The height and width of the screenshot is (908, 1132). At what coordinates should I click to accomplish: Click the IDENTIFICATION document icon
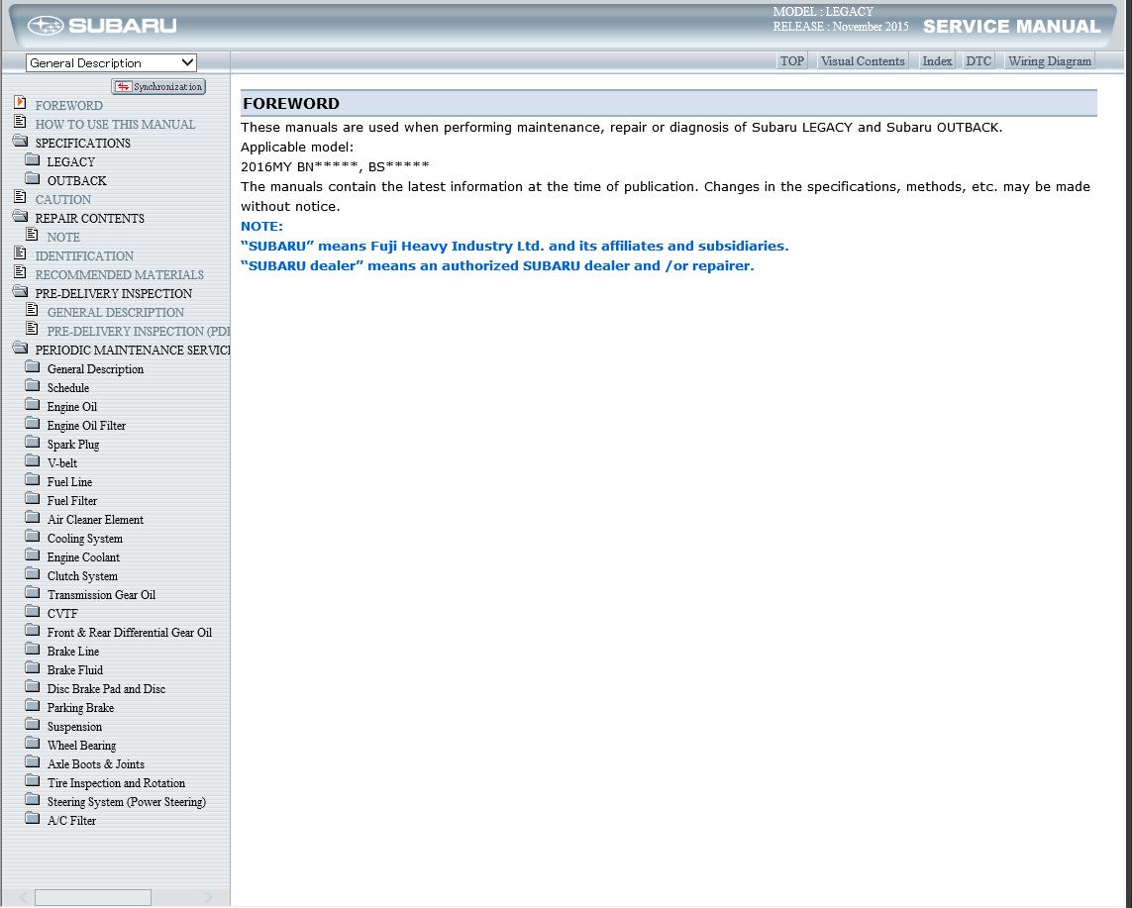tap(20, 252)
